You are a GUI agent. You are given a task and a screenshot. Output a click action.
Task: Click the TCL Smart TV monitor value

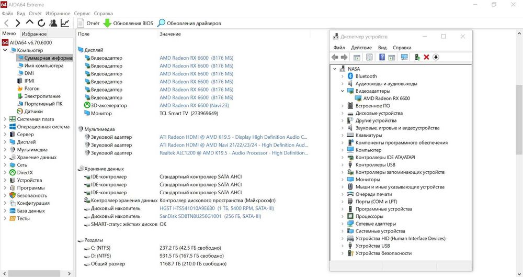[x=189, y=113]
